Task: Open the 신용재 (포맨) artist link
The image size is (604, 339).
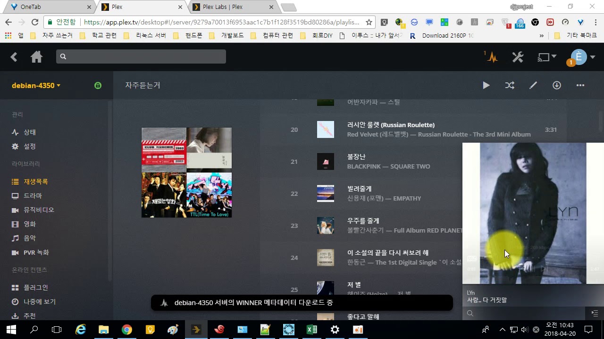Action: click(366, 198)
